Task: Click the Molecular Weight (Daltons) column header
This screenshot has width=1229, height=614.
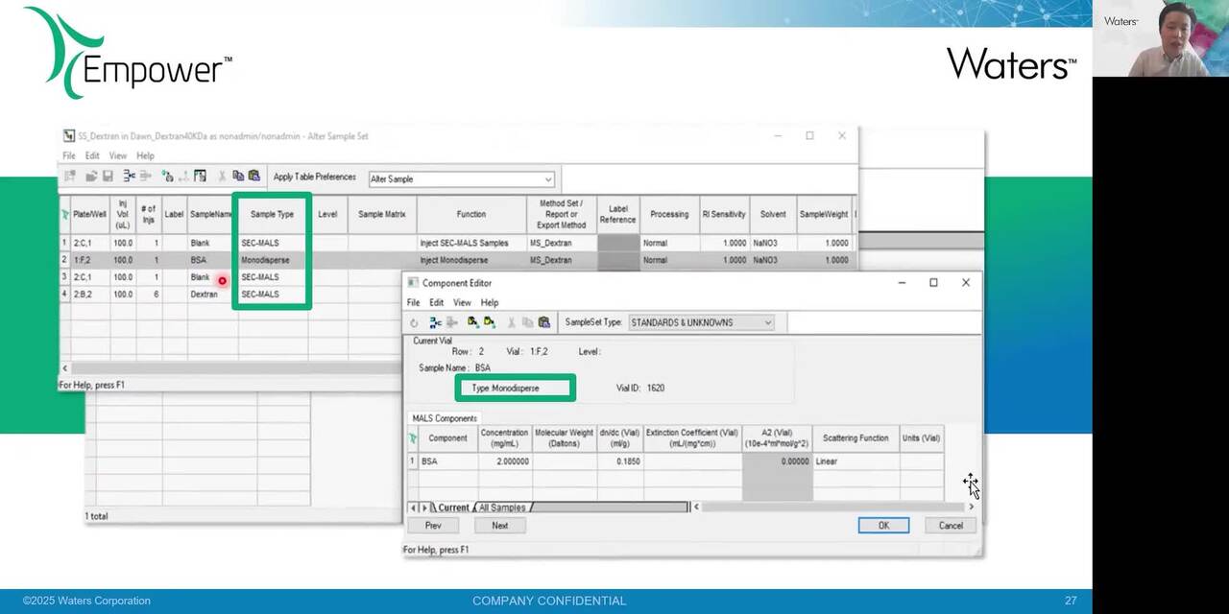Action: [565, 438]
